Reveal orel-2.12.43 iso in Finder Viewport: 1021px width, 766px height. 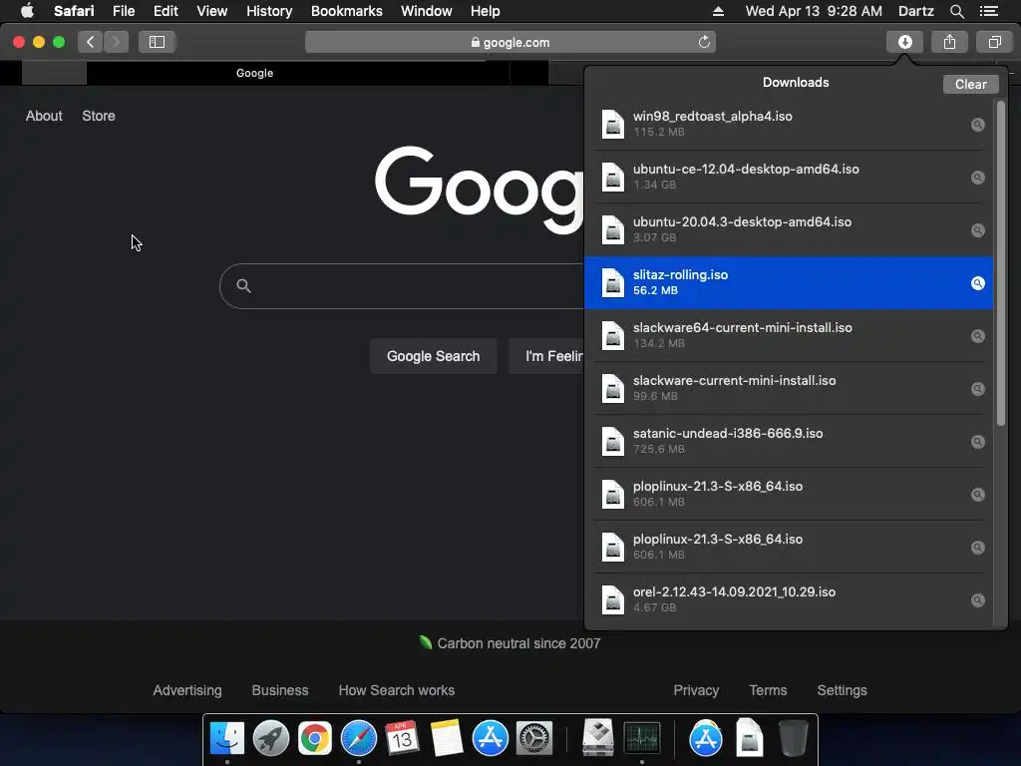pyautogui.click(x=977, y=599)
